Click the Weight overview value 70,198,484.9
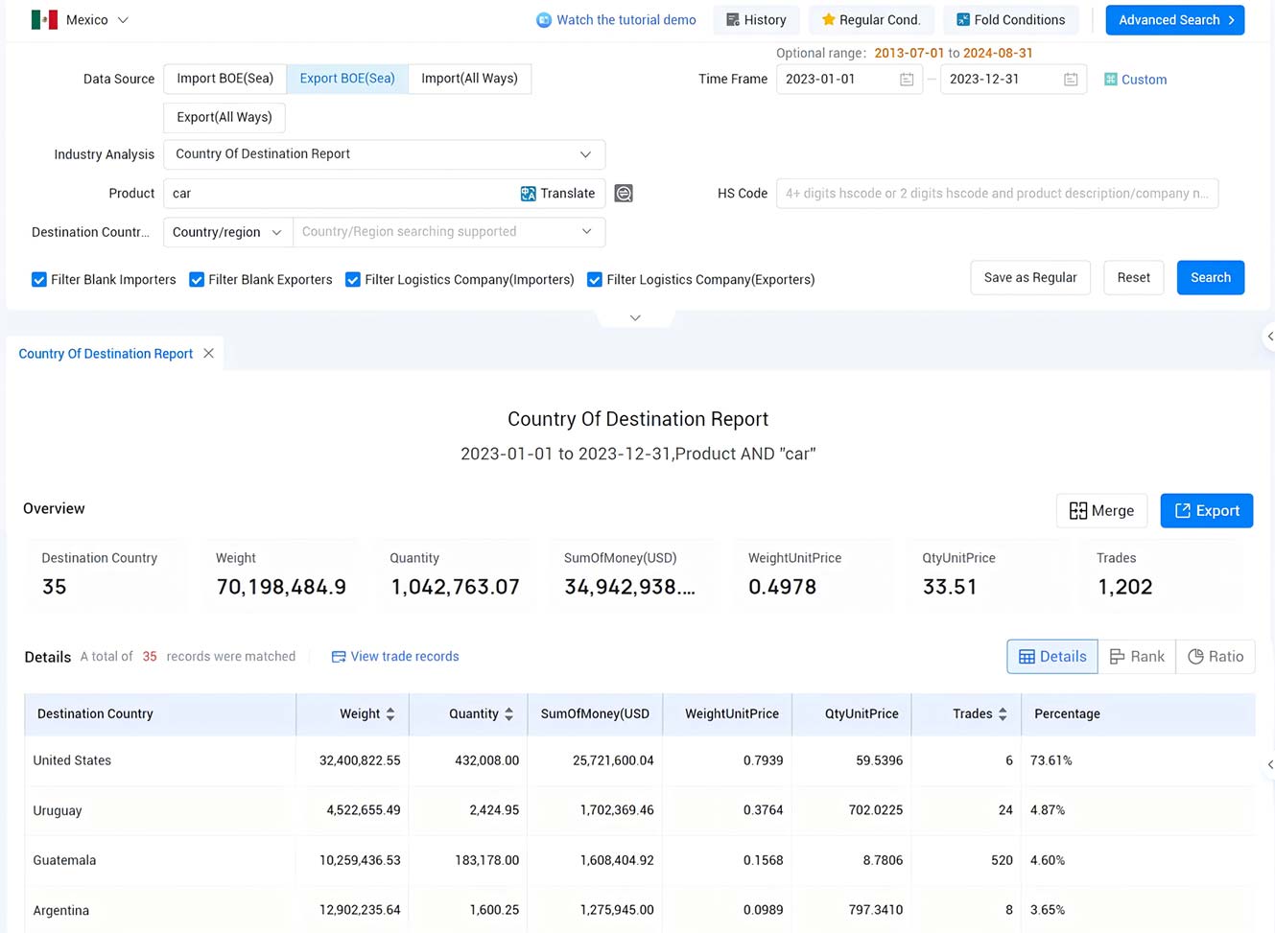The width and height of the screenshot is (1275, 933). pyautogui.click(x=281, y=587)
